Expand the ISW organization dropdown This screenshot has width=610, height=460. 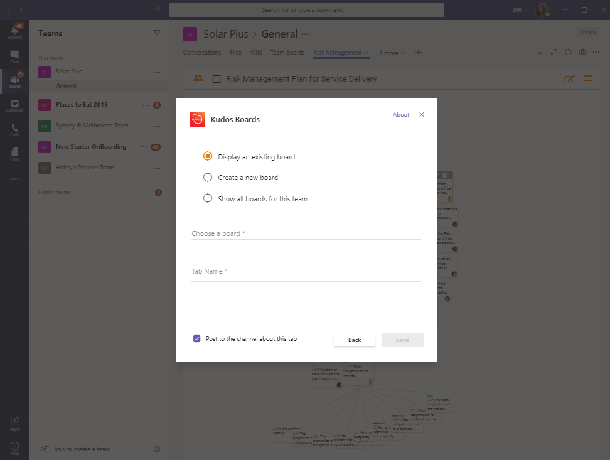coord(520,10)
